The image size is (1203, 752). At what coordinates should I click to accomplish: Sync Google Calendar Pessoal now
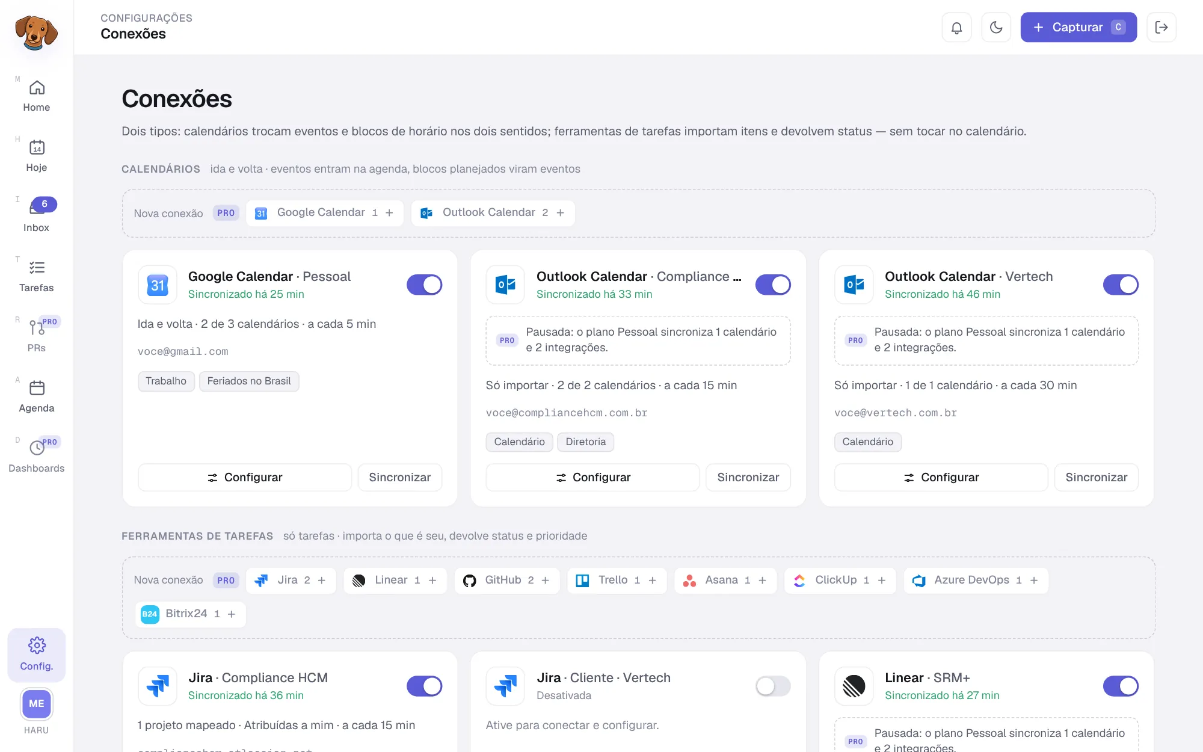pyautogui.click(x=400, y=478)
